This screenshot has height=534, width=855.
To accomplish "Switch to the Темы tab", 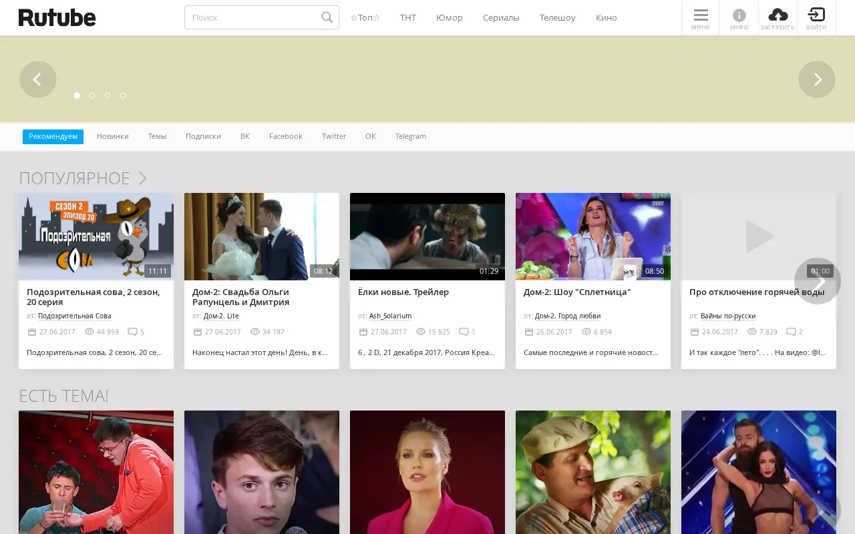I will click(x=157, y=136).
